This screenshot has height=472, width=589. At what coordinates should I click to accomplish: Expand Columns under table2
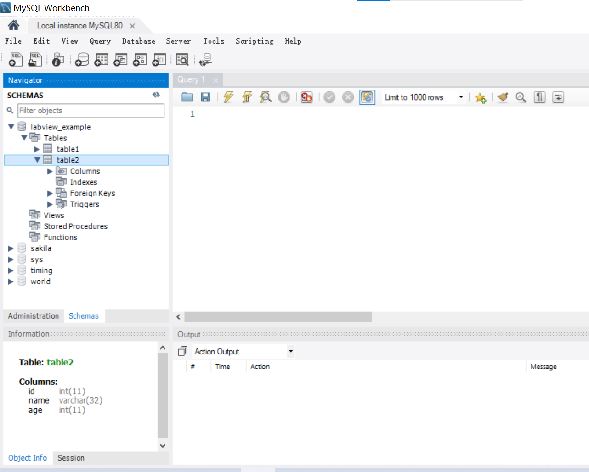(x=50, y=171)
